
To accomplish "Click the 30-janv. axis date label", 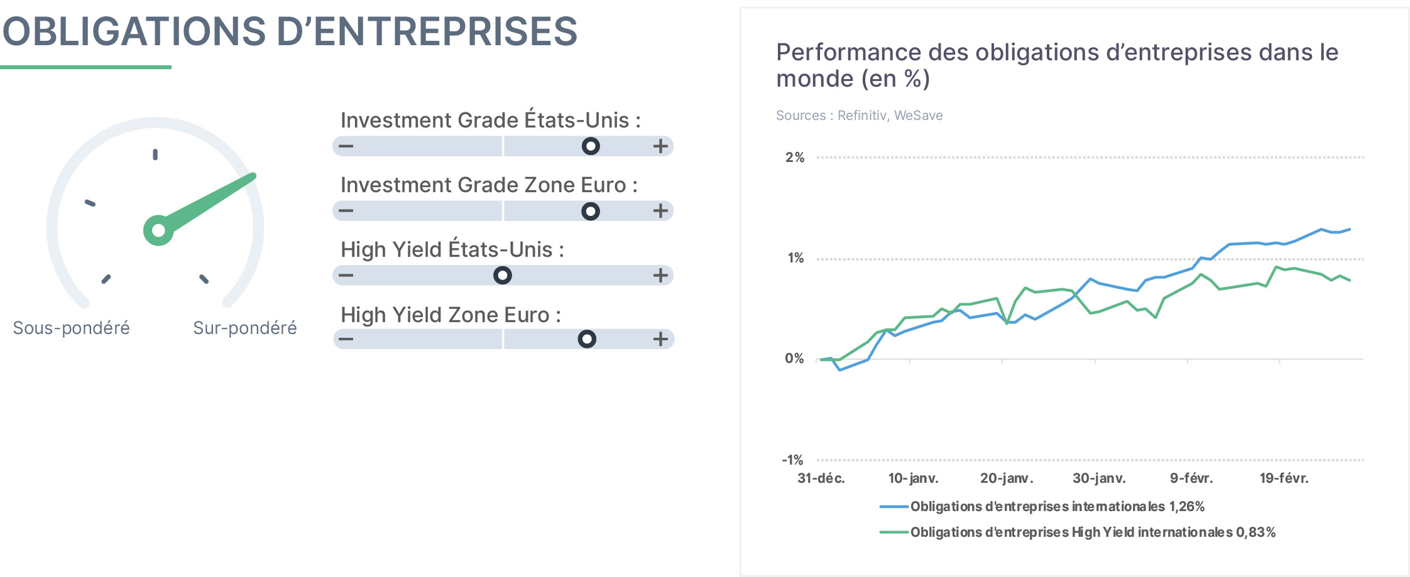I will (x=1099, y=478).
